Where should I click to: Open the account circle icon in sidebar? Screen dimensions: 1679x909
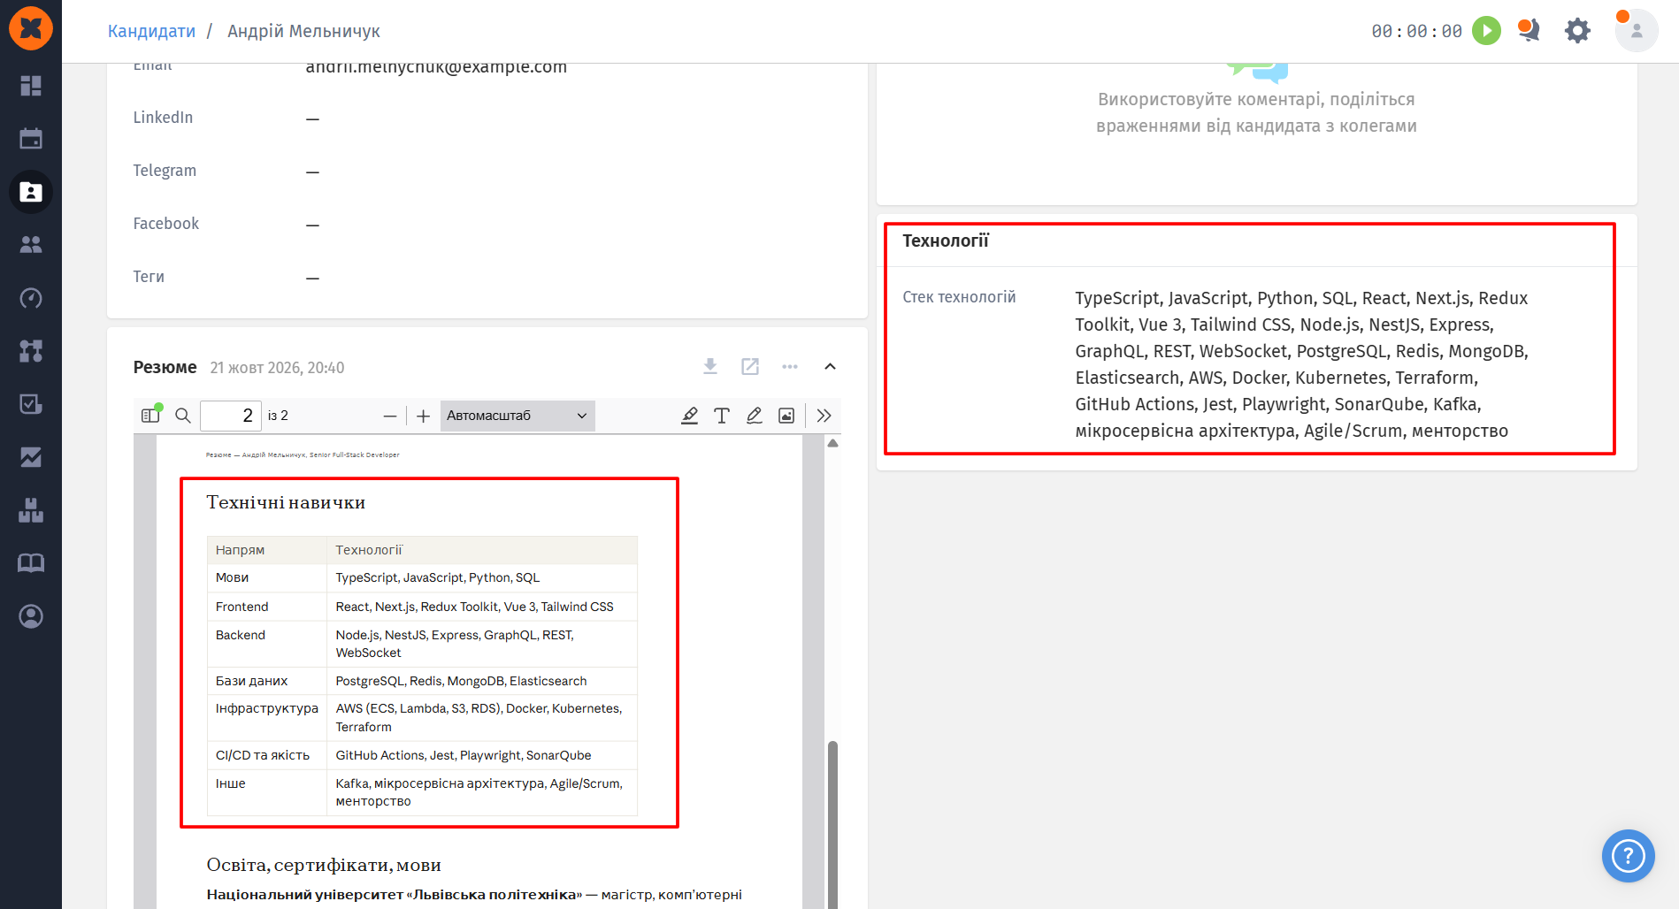[x=31, y=616]
